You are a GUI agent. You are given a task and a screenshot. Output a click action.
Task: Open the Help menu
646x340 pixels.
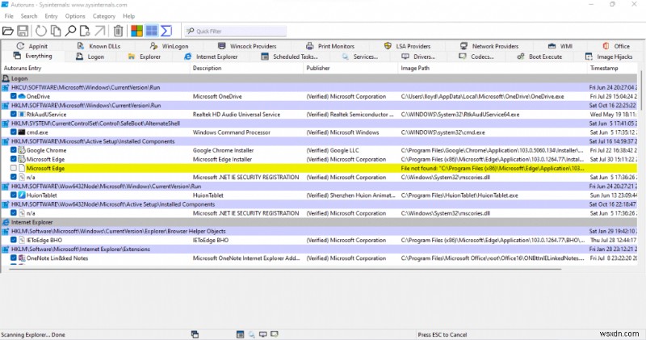[x=128, y=16]
